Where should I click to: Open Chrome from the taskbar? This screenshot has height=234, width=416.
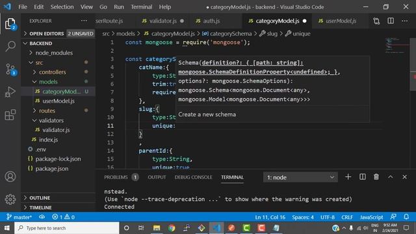(x=172, y=228)
